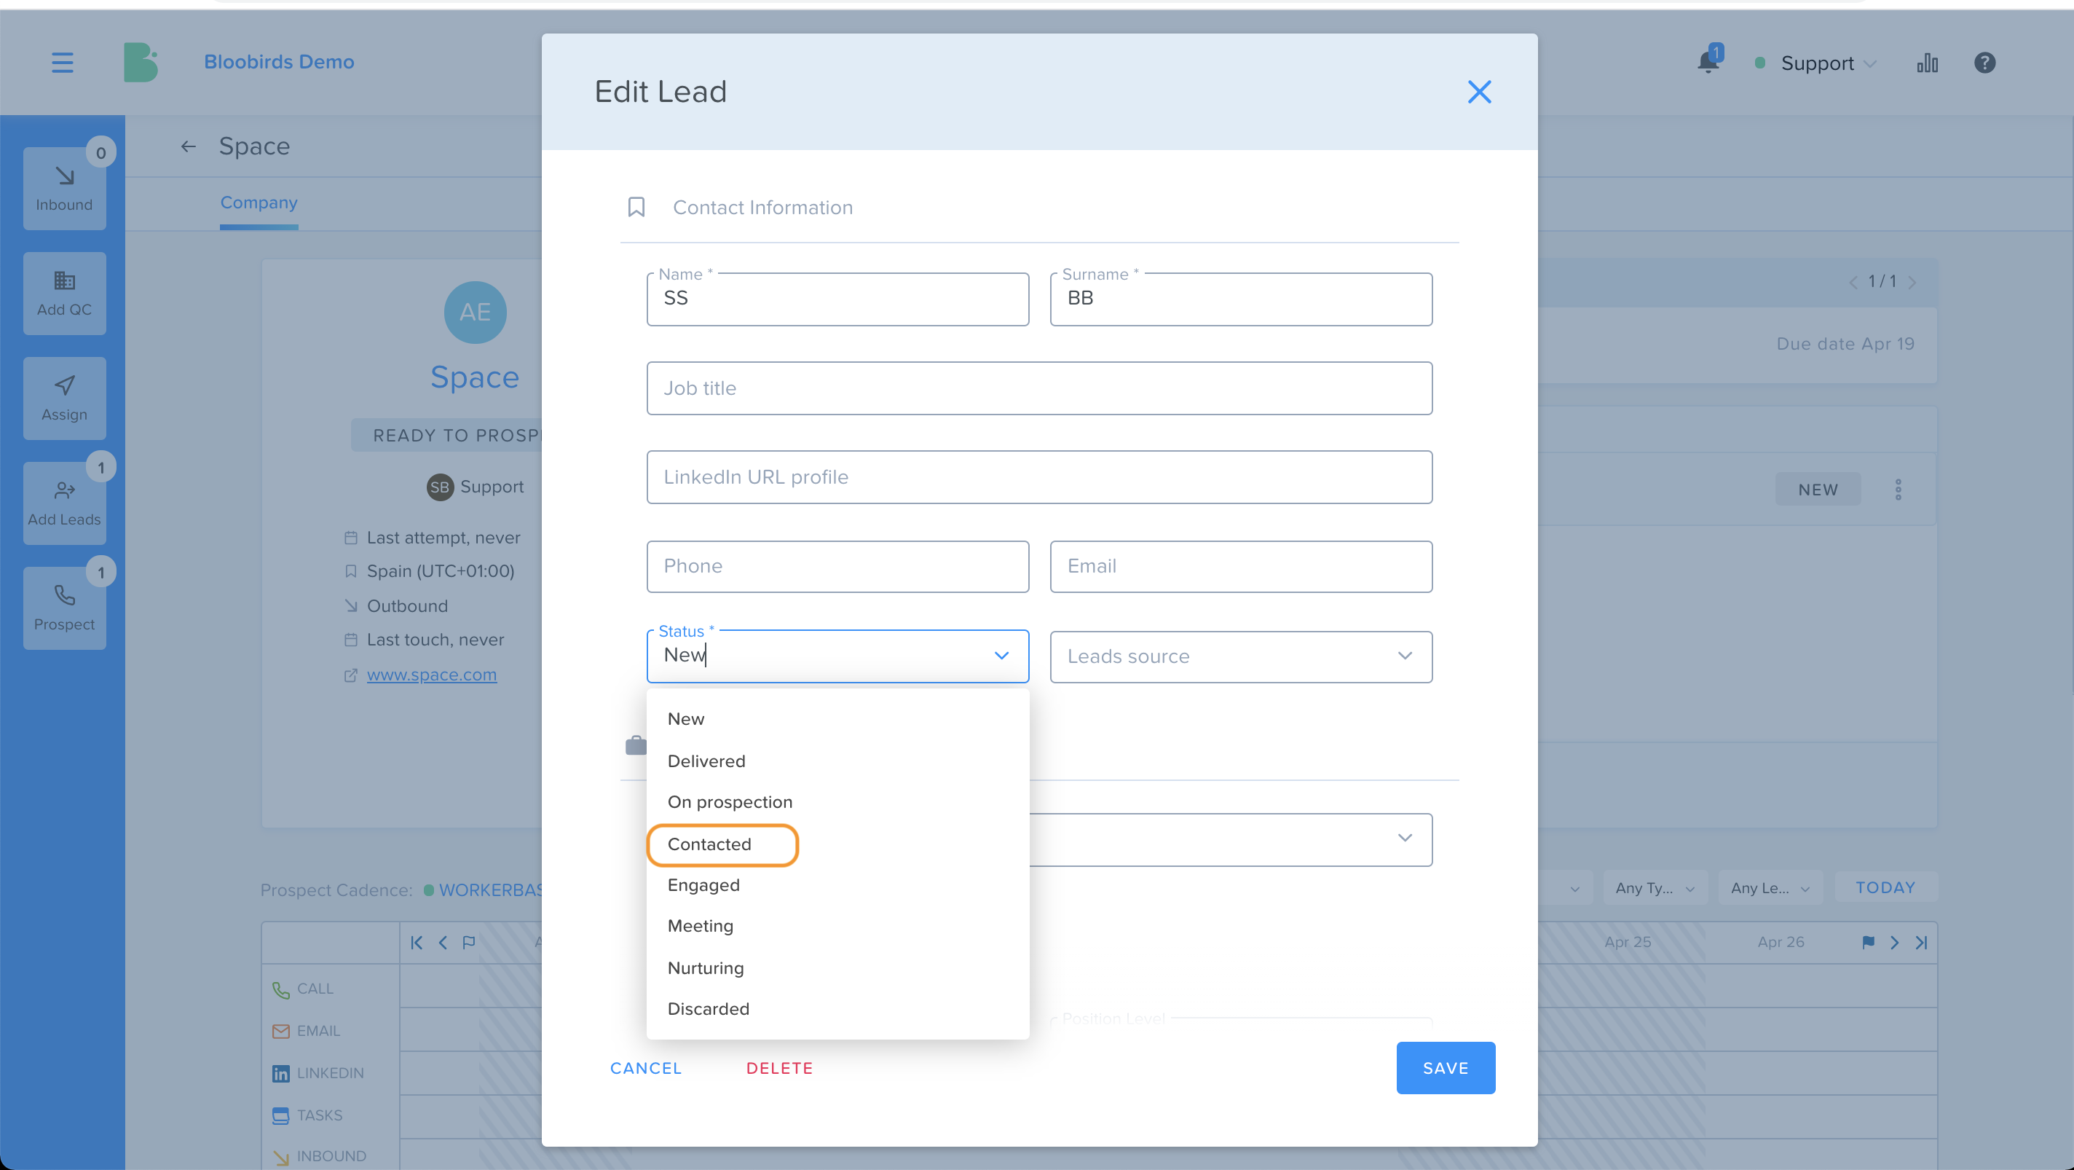Click the 'Spain (UTC+01:00)' text
The width and height of the screenshot is (2074, 1170).
[x=441, y=571]
